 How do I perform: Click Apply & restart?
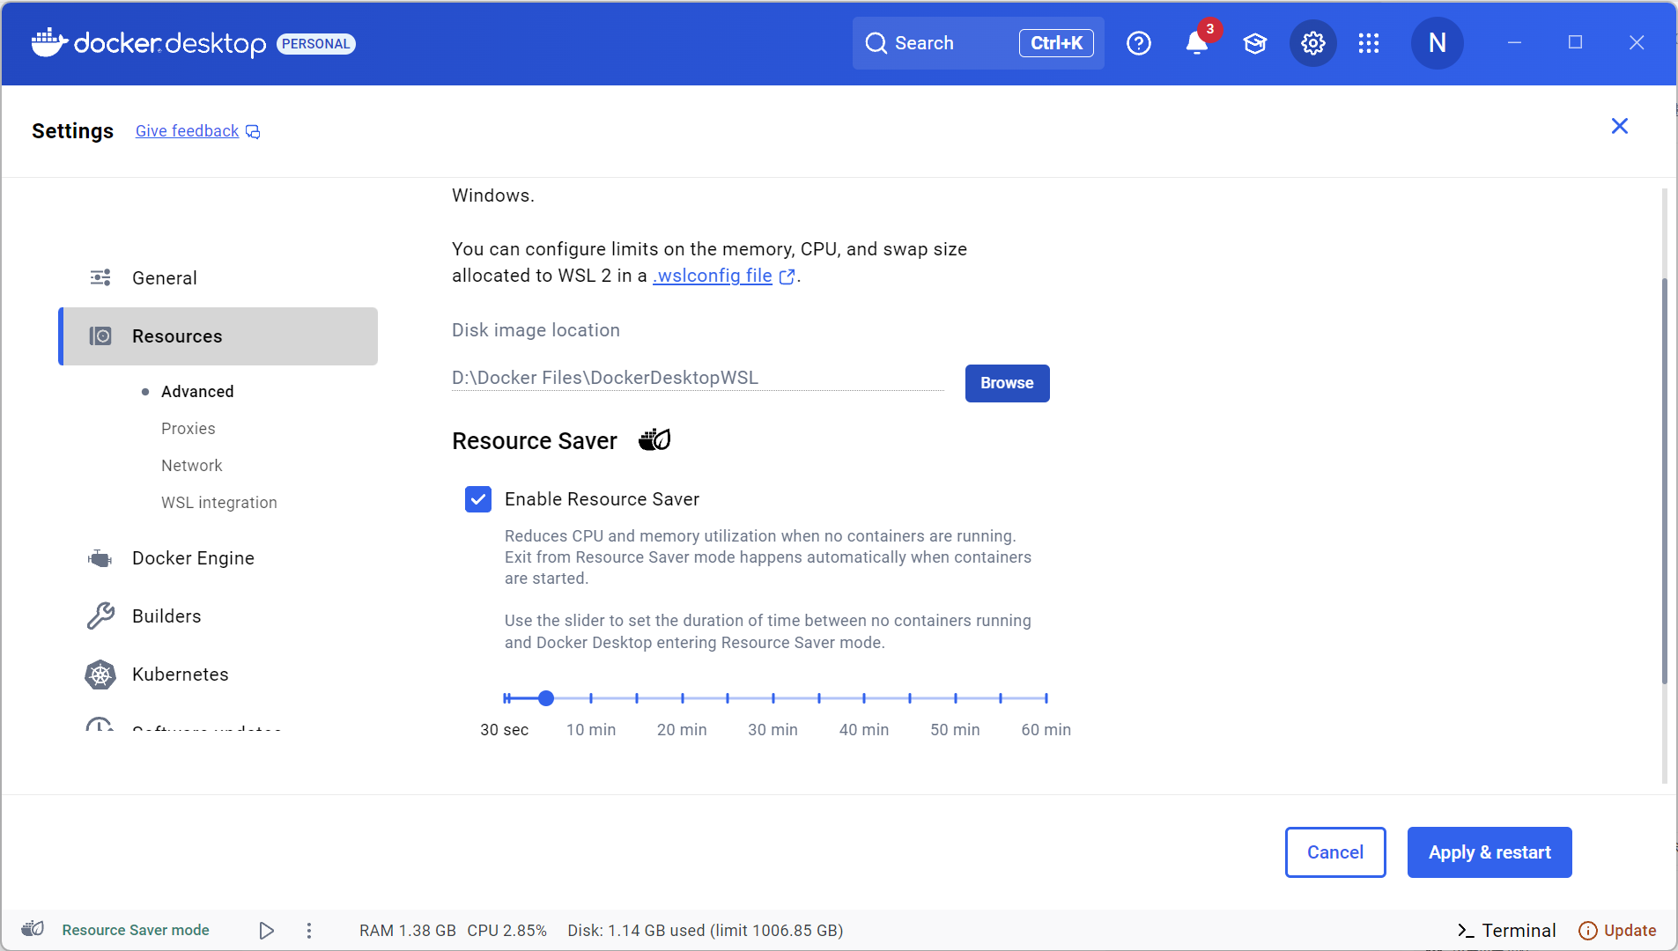click(x=1489, y=851)
